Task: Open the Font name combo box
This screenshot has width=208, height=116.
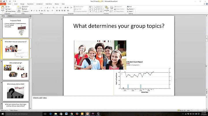Action: tap(36, 7)
